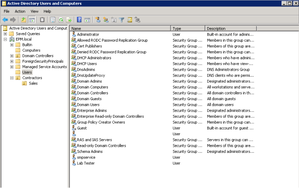The image size is (299, 188).
Task: Open the Action menu
Action: [x=20, y=11]
